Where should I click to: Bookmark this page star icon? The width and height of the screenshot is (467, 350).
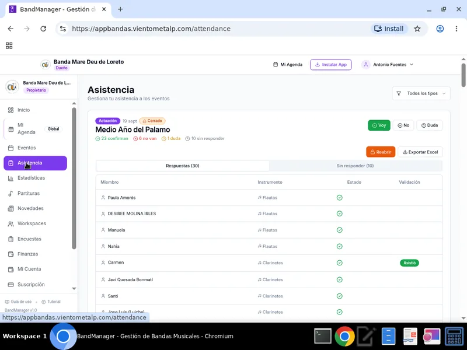[x=417, y=29]
